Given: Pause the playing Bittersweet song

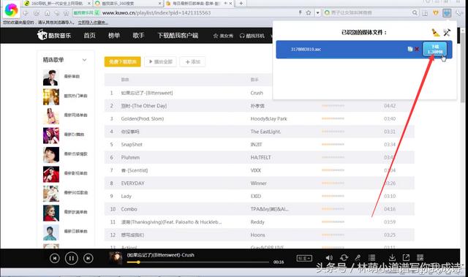Looking at the screenshot, I should [x=72, y=258].
